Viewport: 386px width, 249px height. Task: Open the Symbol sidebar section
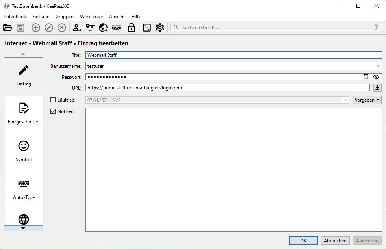24,152
